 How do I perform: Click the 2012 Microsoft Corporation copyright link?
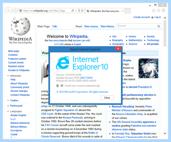[x=82, y=92]
